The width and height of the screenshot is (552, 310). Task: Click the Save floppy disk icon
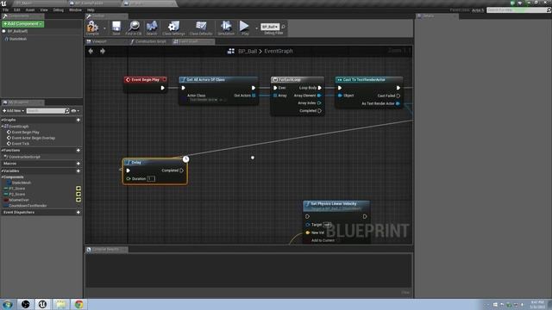[x=116, y=28]
